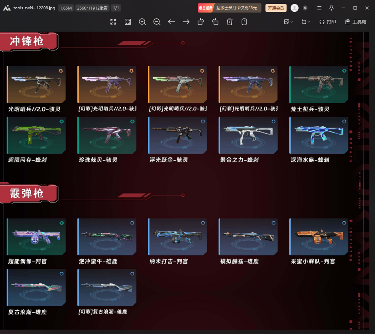Click the 荒土机兵-骇灵 label text
The height and width of the screenshot is (334, 375).
pyautogui.click(x=310, y=109)
